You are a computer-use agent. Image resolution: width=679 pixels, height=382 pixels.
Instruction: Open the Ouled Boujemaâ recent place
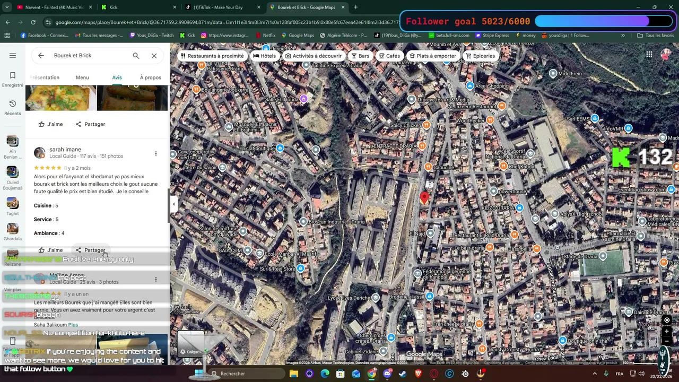tap(12, 178)
